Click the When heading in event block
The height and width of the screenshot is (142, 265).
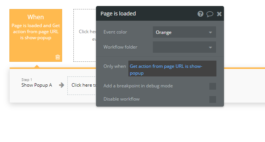[36, 17]
